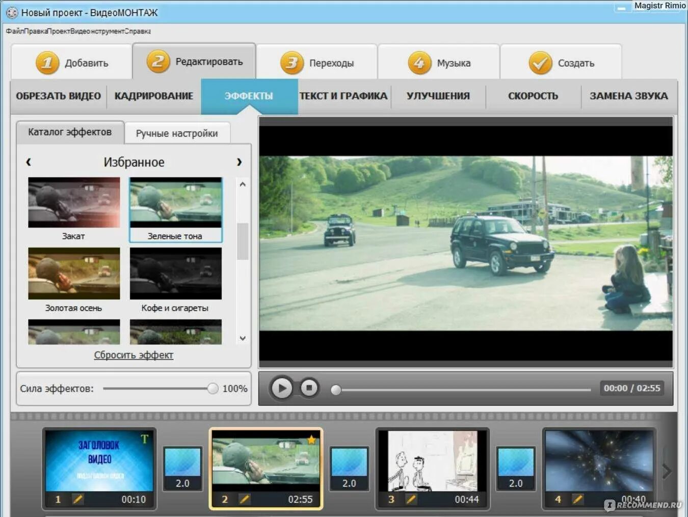Select КАДРИРОВАНИЕ section
The width and height of the screenshot is (688, 517).
pyautogui.click(x=153, y=96)
